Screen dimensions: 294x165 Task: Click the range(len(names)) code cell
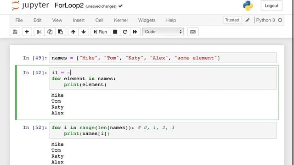point(163,130)
